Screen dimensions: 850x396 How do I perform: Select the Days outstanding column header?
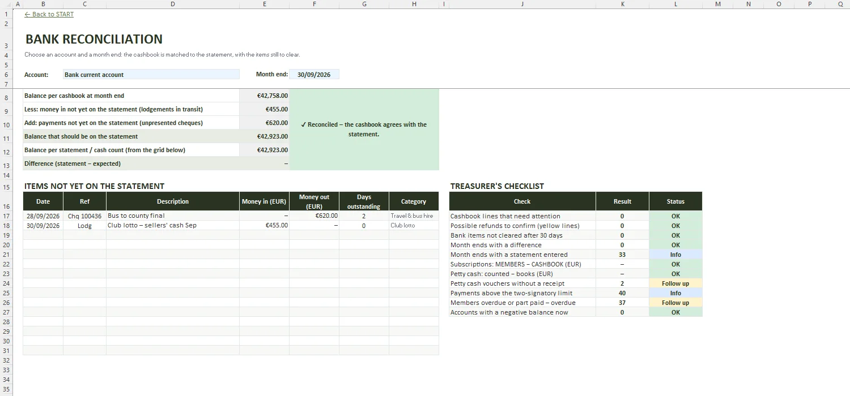[x=364, y=201]
